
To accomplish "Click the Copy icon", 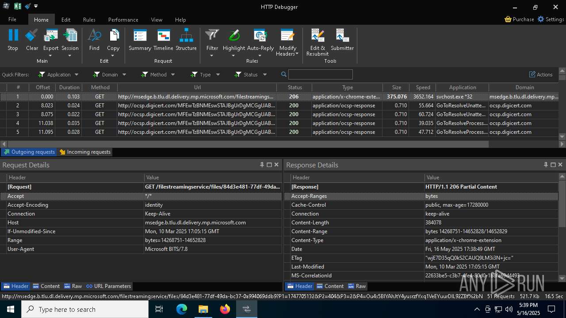I will (x=114, y=35).
